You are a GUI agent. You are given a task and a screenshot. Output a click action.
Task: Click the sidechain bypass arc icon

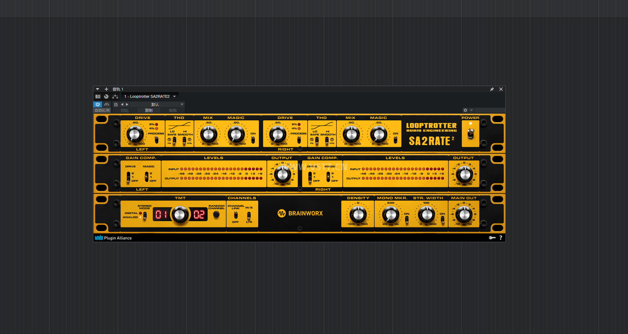click(107, 104)
